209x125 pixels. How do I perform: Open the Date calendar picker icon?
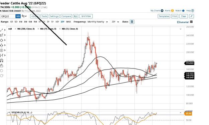[x=132, y=22]
